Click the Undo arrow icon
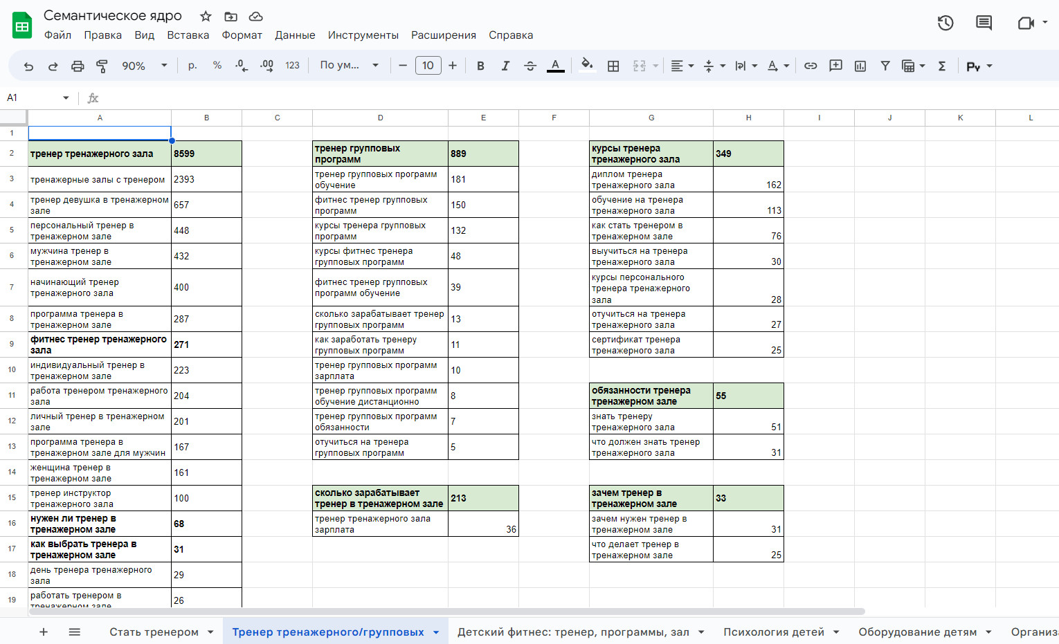 (x=28, y=66)
